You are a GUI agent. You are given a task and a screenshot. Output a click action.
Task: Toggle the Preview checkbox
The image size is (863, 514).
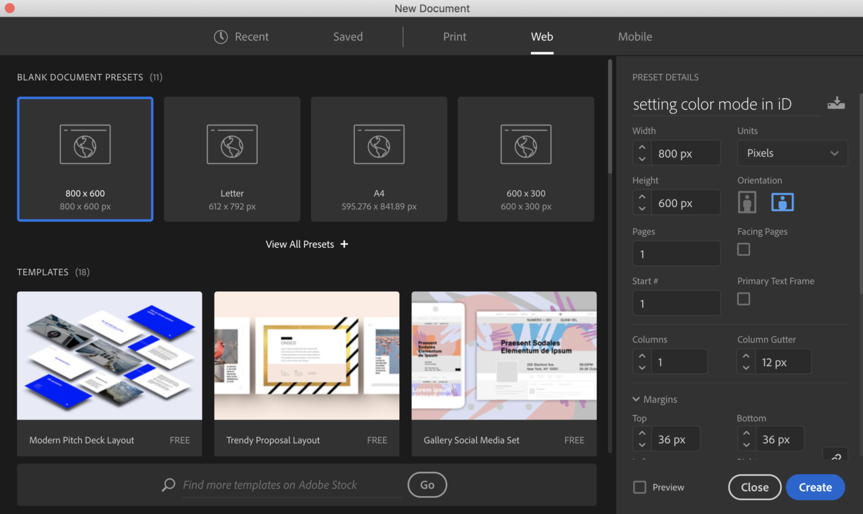tap(639, 487)
